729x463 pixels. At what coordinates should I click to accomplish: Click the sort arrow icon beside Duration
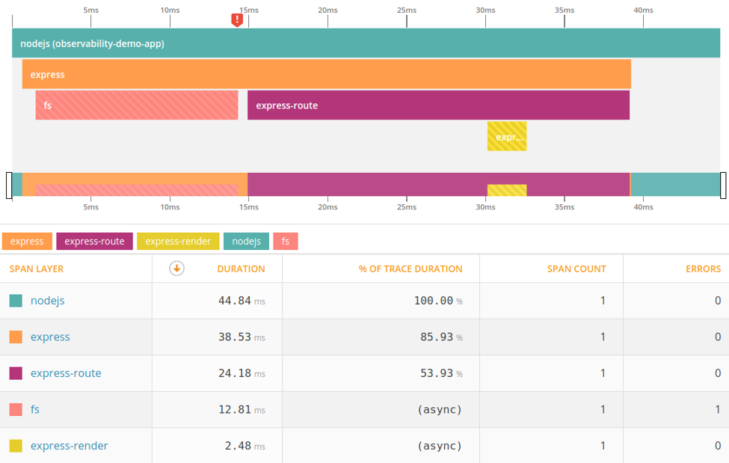point(176,269)
